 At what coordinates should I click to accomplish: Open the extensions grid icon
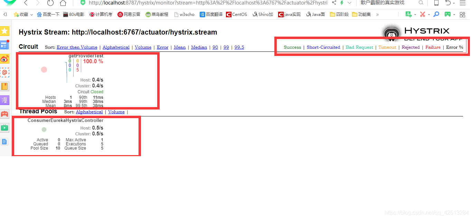pyautogui.click(x=462, y=15)
